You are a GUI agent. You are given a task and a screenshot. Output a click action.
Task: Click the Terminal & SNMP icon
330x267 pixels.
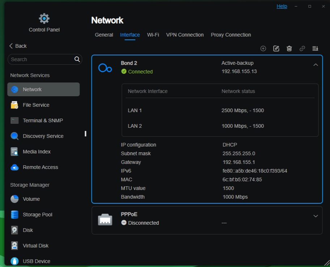pyautogui.click(x=14, y=120)
